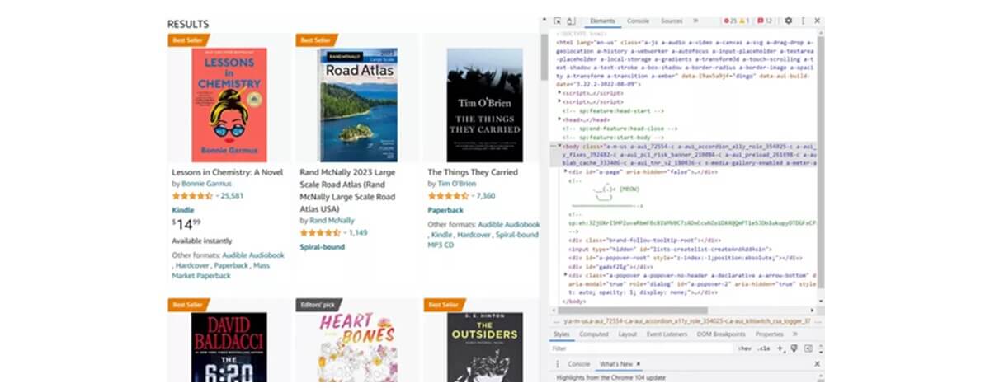Open The Outsiders book cover
The image size is (990, 388).
[x=485, y=347]
